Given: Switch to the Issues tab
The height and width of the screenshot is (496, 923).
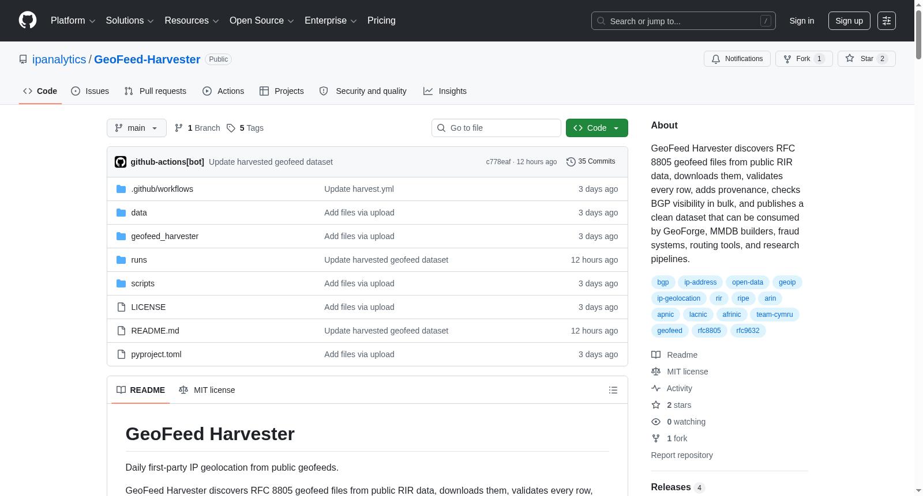Looking at the screenshot, I should pos(90,91).
